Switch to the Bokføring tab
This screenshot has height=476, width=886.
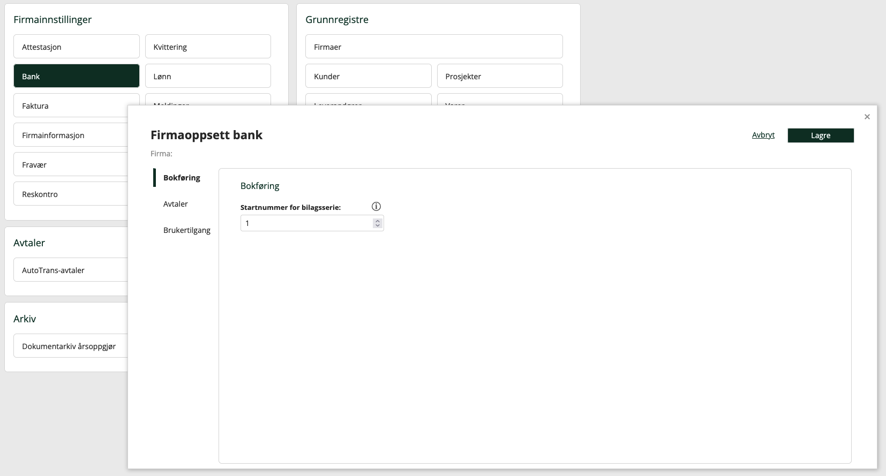182,178
